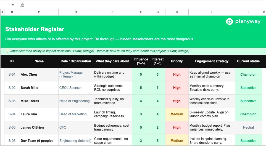
Task: Select the S-03 ID cell
Action: point(12,101)
